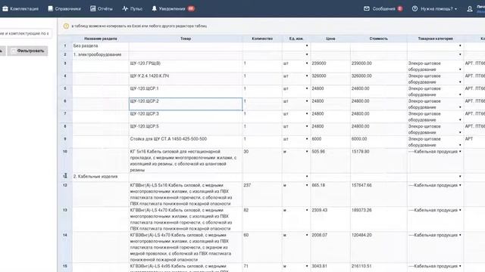Select the Товарная категория column header
Screen dimensions: 485x272
pos(435,39)
